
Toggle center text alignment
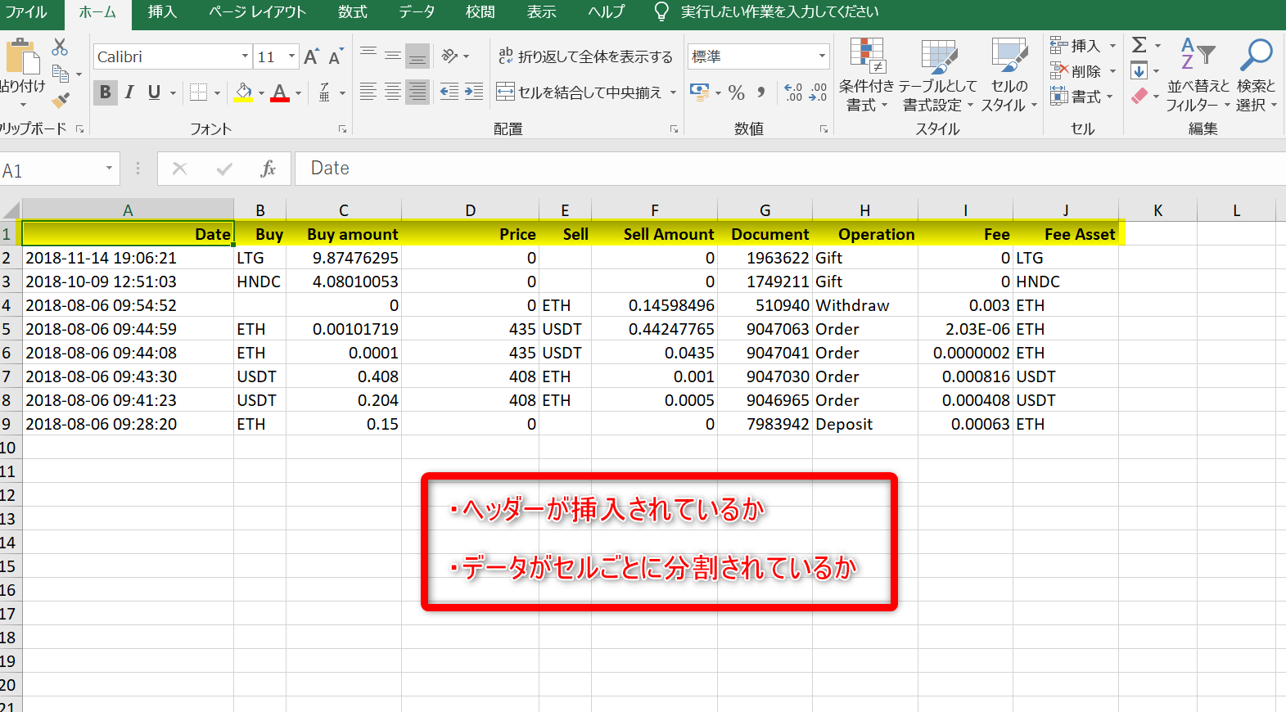click(x=393, y=92)
